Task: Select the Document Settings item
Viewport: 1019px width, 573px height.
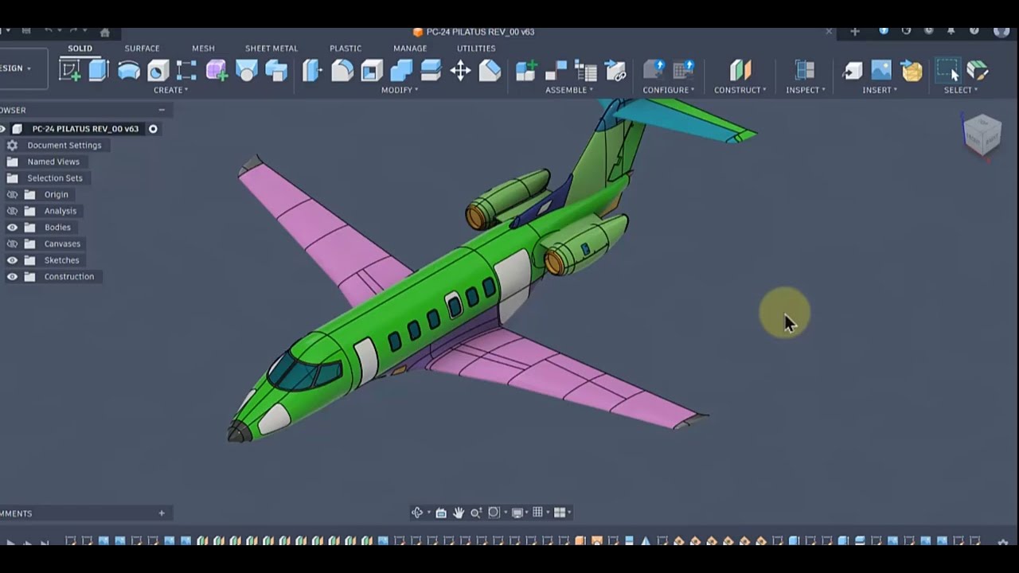Action: pyautogui.click(x=64, y=146)
